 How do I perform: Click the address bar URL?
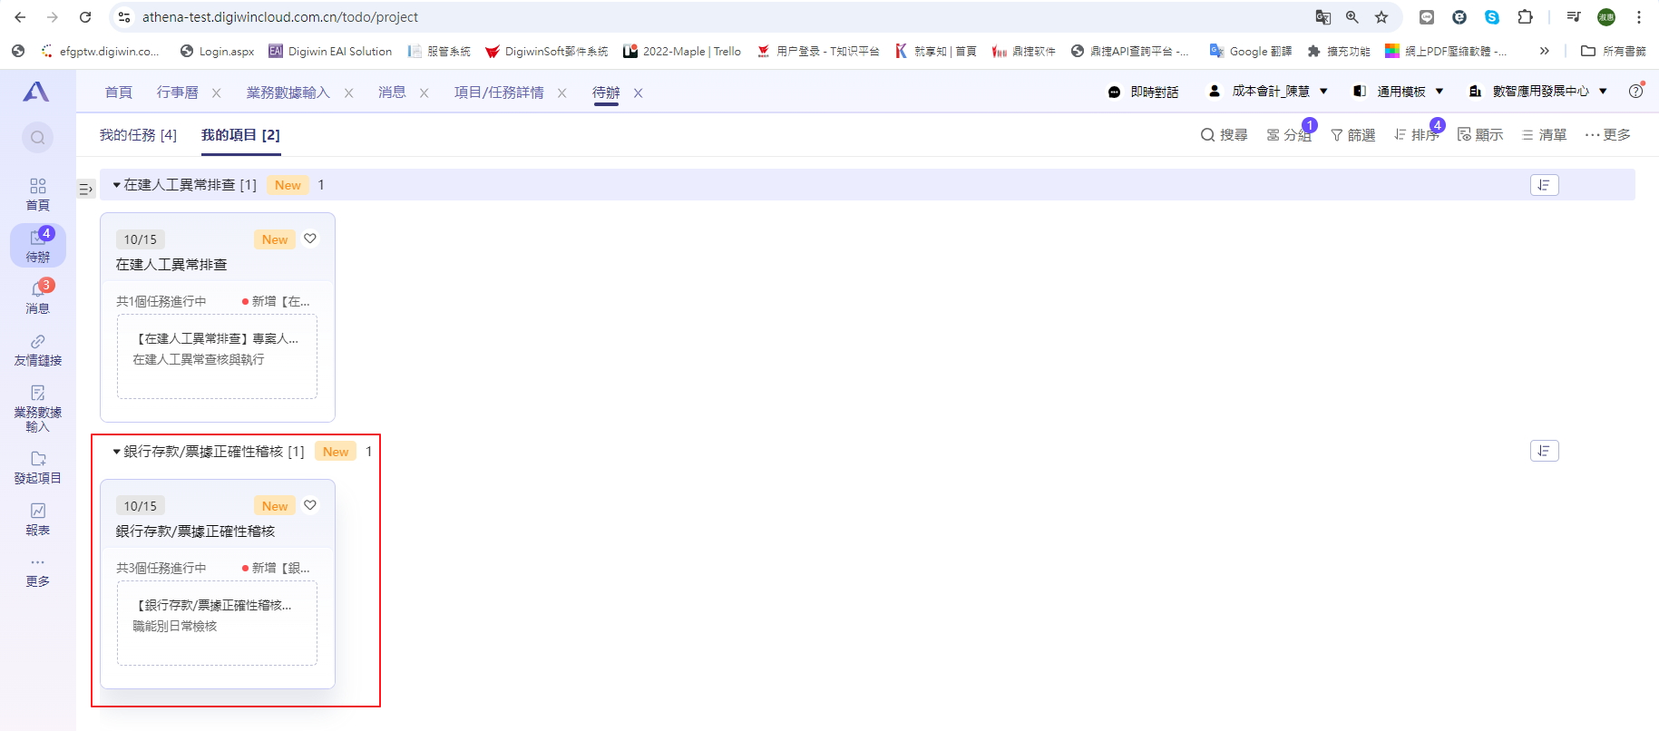coord(280,17)
